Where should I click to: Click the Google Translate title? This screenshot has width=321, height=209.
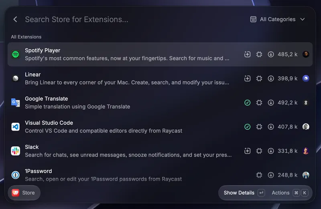[x=46, y=98]
